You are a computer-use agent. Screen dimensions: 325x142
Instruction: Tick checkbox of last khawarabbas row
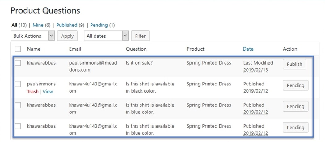18,126
